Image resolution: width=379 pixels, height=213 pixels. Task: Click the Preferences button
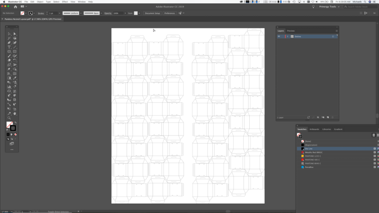169,13
